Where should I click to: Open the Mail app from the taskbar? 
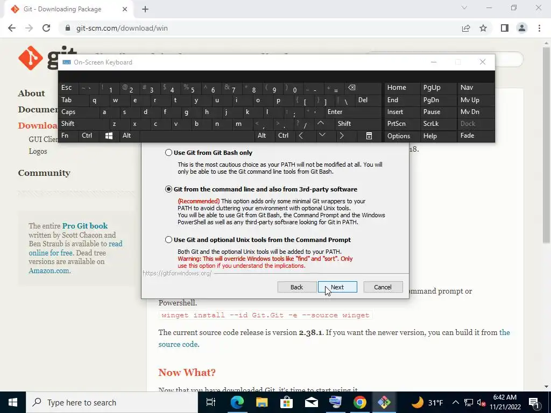point(311,402)
